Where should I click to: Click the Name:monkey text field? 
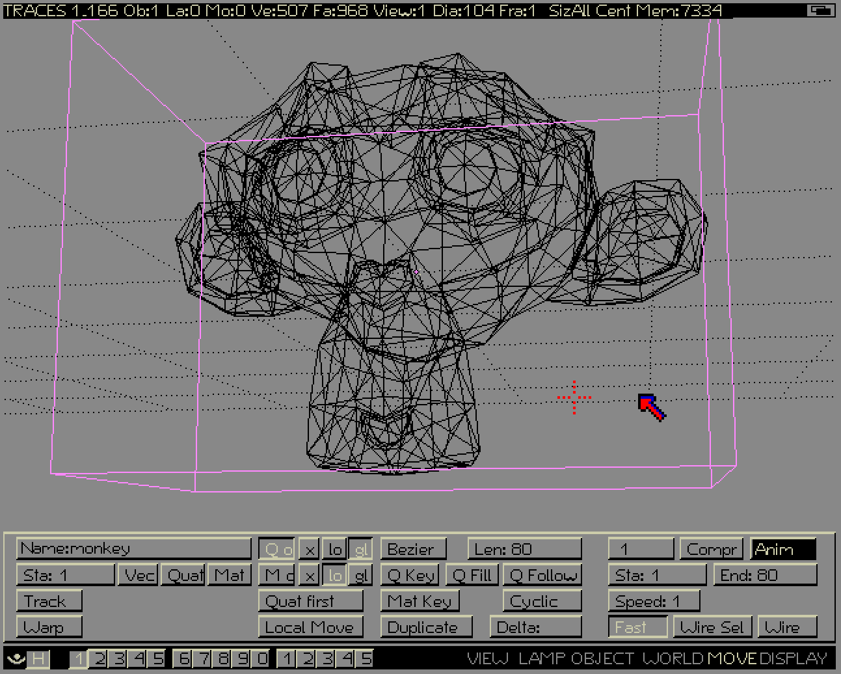[133, 548]
